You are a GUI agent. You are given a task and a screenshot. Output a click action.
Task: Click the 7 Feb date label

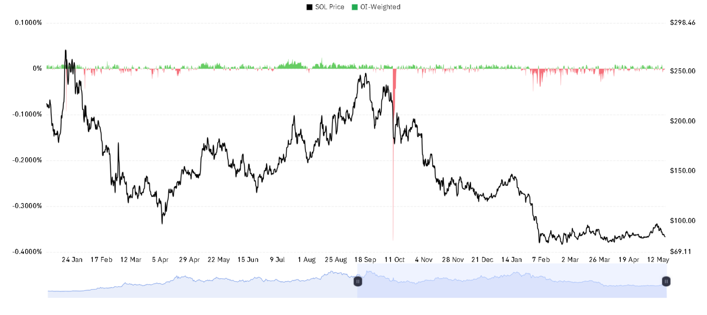pyautogui.click(x=541, y=260)
